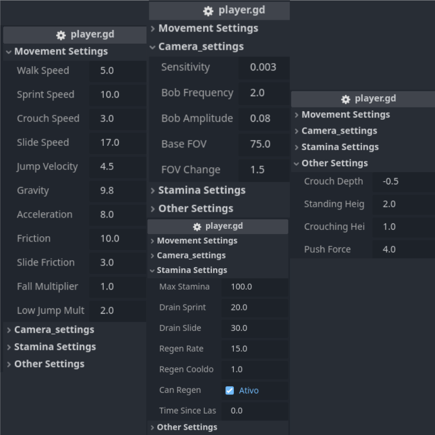The image size is (435, 435).
Task: Click gear icon in header above Walk Speed
Action: click(61, 35)
